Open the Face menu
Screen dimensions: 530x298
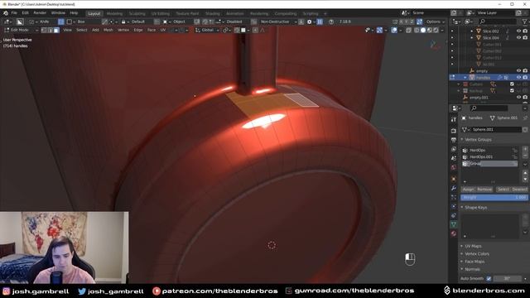coord(152,30)
